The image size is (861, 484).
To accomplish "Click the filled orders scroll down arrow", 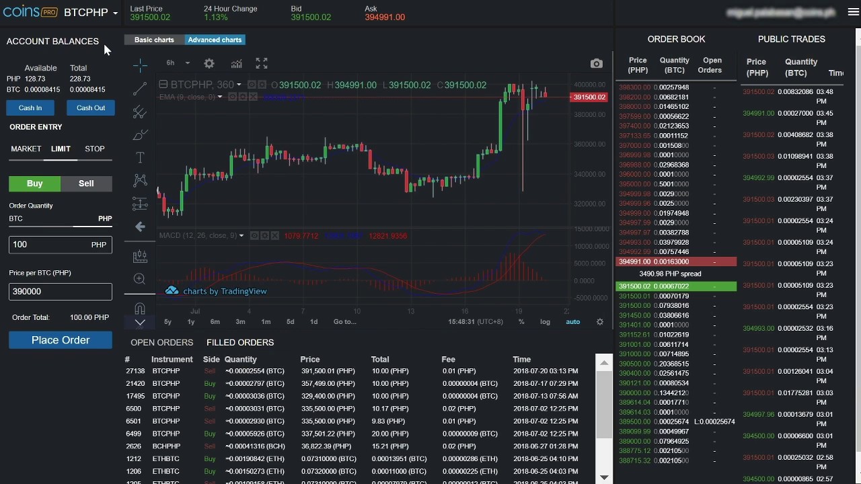I will click(x=604, y=477).
